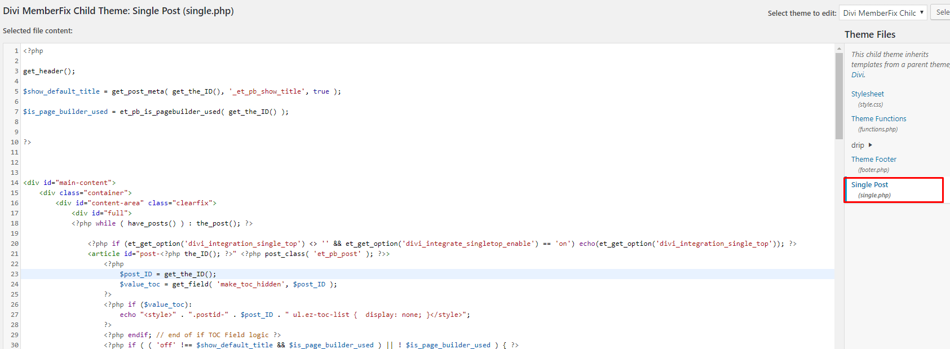Click the opening '<?php' tag on line 1
This screenshot has height=349, width=950.
click(x=33, y=51)
